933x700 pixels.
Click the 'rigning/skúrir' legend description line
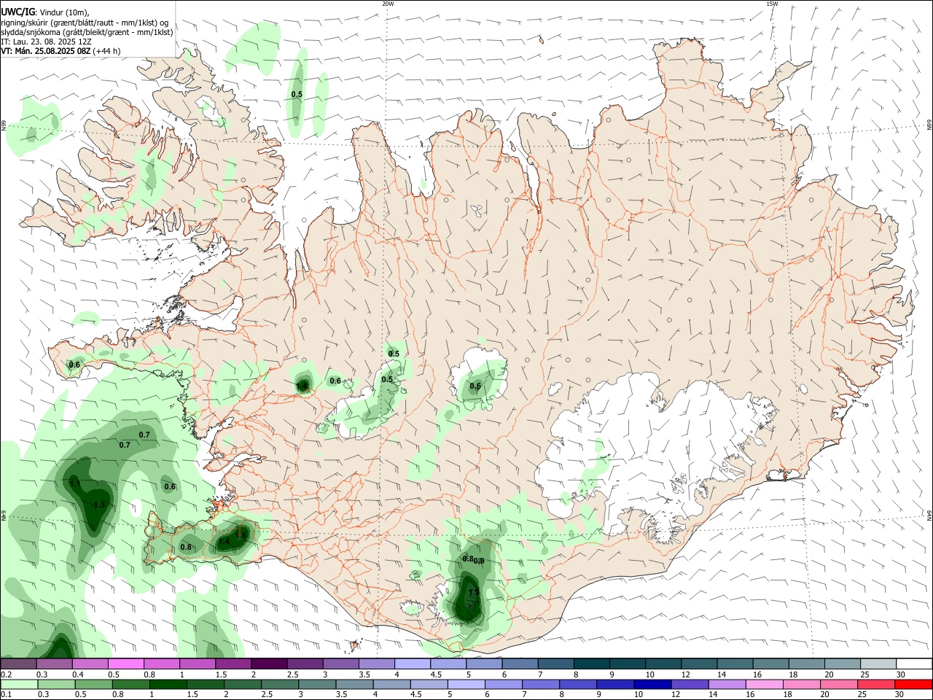pos(85,23)
